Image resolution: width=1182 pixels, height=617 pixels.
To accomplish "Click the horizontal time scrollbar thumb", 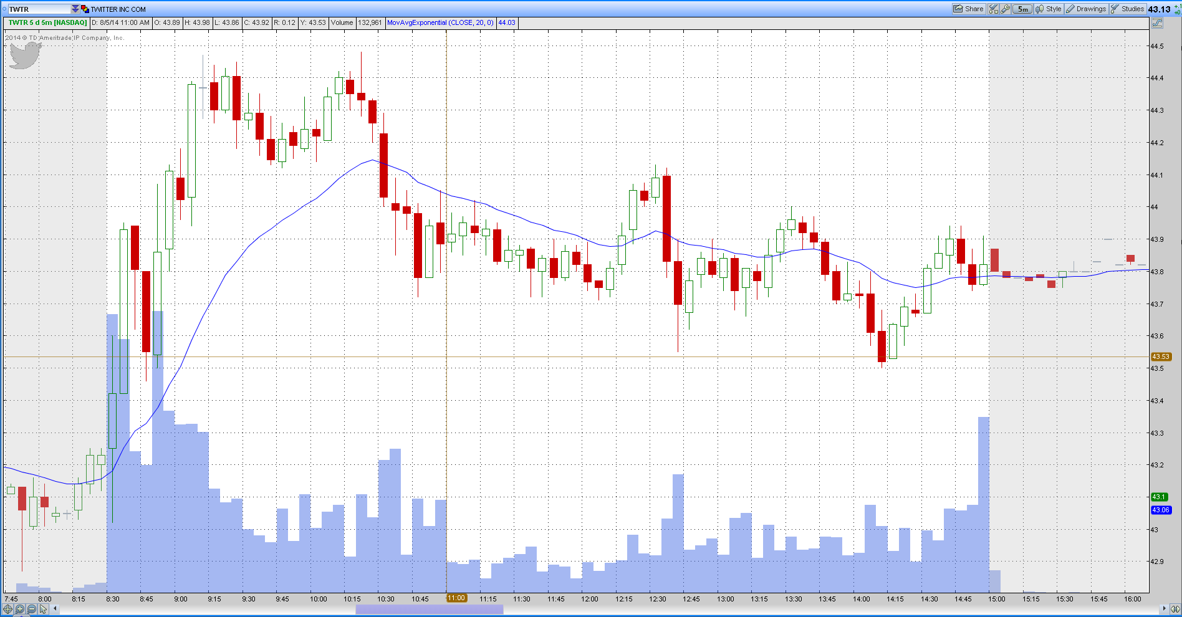I will click(430, 610).
